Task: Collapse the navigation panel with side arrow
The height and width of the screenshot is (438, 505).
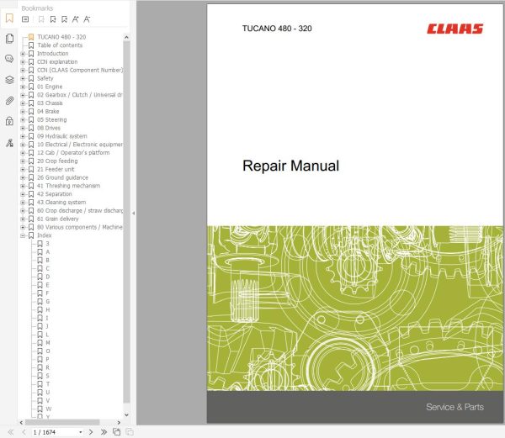Action: click(x=133, y=213)
